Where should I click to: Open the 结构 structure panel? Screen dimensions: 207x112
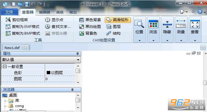tap(113, 33)
